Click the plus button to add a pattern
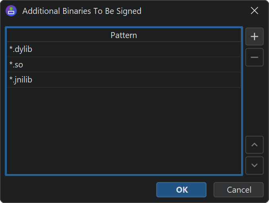269x203 pixels. pyautogui.click(x=254, y=37)
